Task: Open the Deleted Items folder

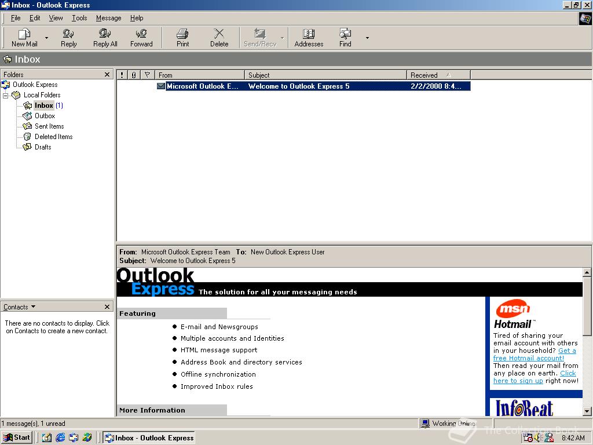Action: pyautogui.click(x=53, y=137)
